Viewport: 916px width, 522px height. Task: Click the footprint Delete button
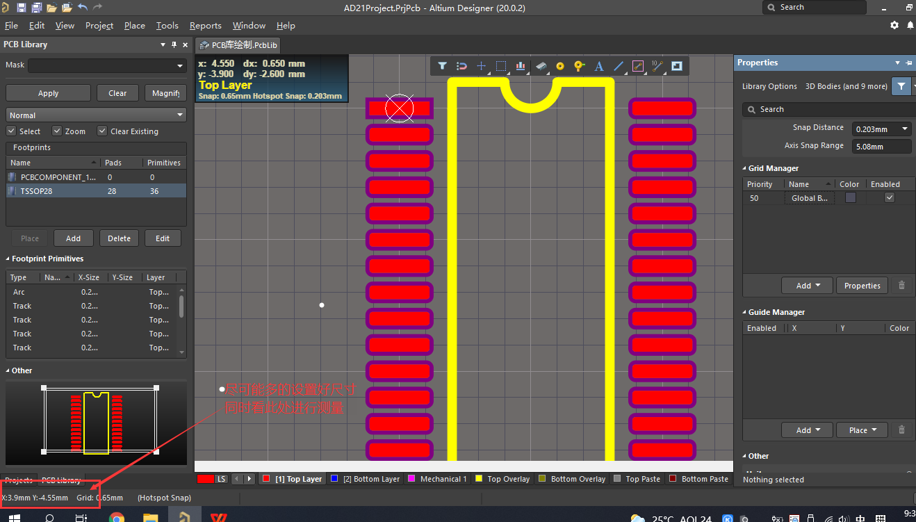[119, 238]
